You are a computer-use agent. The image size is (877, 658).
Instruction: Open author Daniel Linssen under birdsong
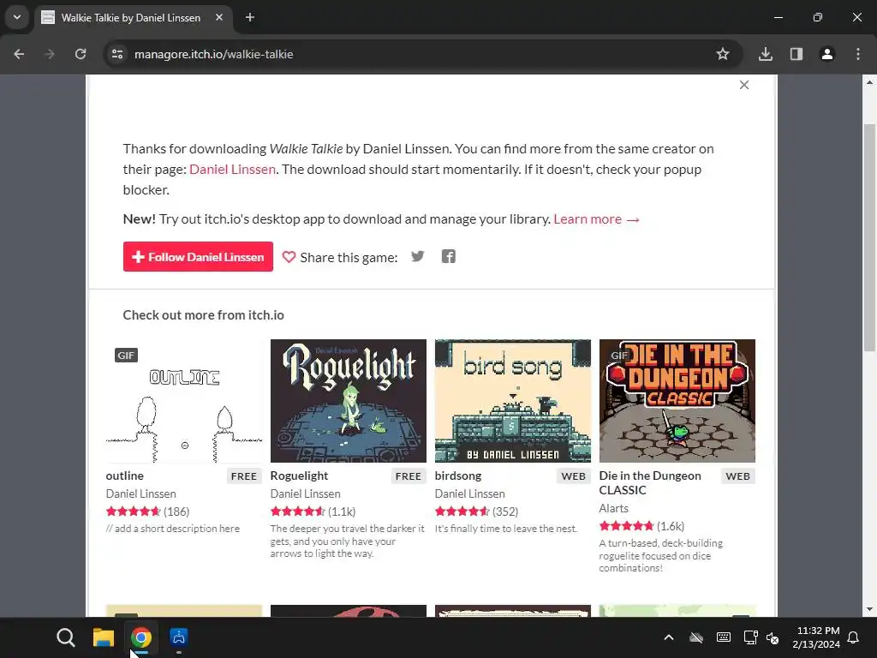tap(470, 494)
